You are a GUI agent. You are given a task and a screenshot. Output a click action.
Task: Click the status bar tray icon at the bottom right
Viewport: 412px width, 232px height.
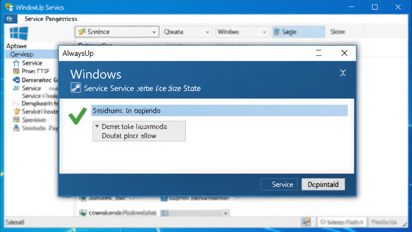[x=306, y=222]
